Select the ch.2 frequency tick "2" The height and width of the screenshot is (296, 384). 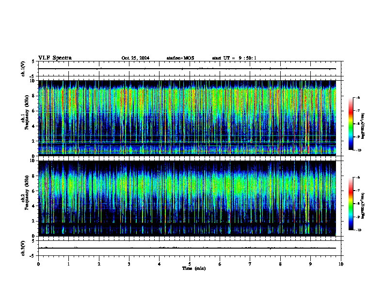pyautogui.click(x=34, y=221)
